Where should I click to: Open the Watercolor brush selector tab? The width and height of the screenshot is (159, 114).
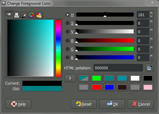click(x=24, y=15)
